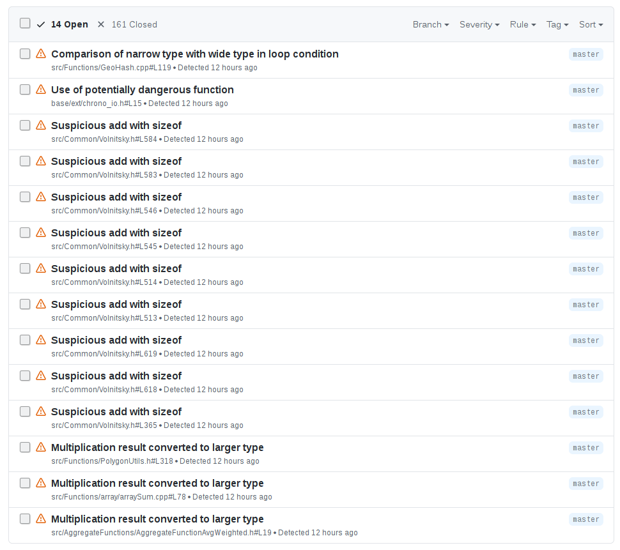
Task: Click warning icon for Volnitsky.h#L545 alert
Action: [x=41, y=233]
